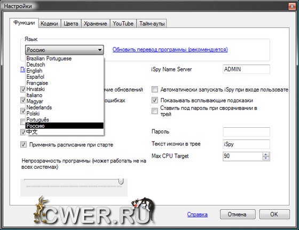The height and width of the screenshot is (230, 299).
Task: Click the Отмена cancel button
Action: [x=238, y=215]
